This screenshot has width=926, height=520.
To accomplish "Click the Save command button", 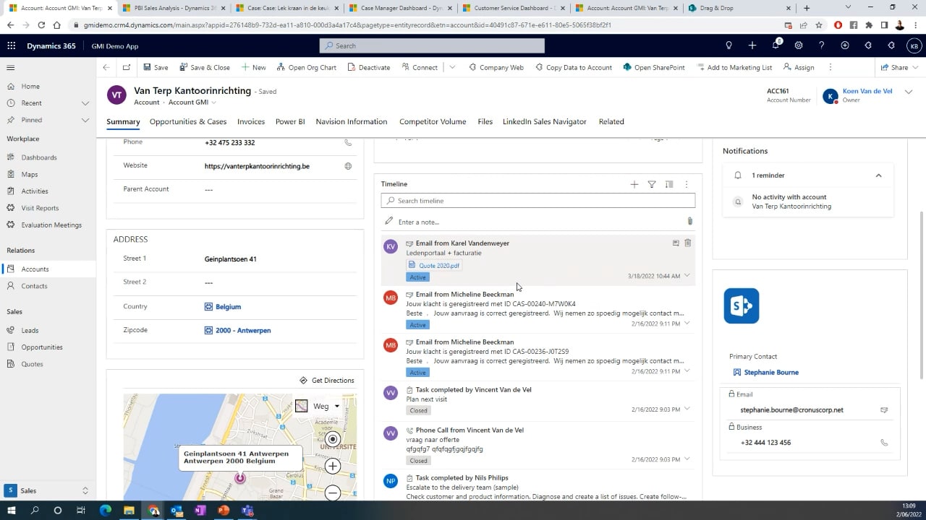I will [156, 67].
